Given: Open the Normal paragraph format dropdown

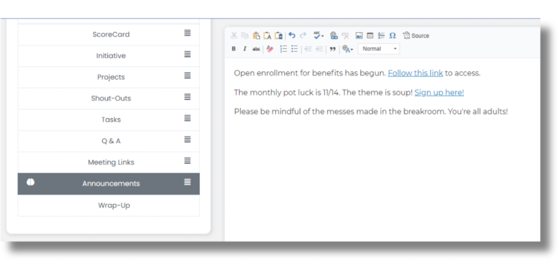Looking at the screenshot, I should (x=378, y=49).
